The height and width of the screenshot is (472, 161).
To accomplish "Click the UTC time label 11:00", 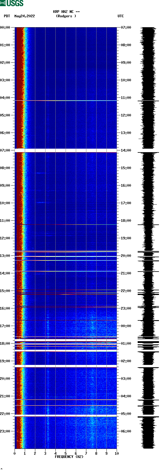I will [126, 98].
